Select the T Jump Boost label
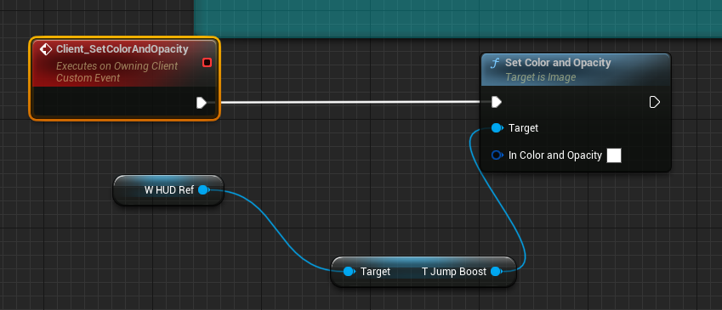The width and height of the screenshot is (722, 310). tap(454, 272)
